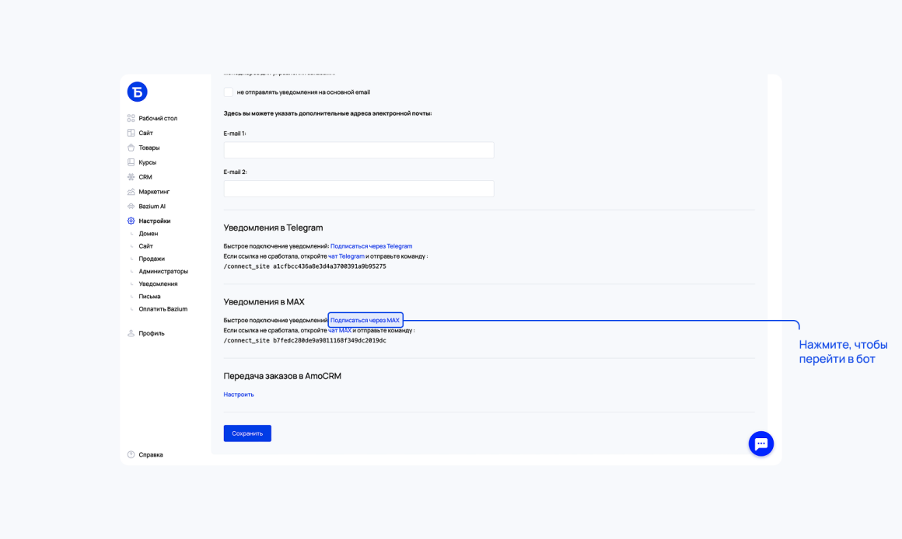The height and width of the screenshot is (539, 902).
Task: Click 'чат Telegram' link
Action: 346,256
